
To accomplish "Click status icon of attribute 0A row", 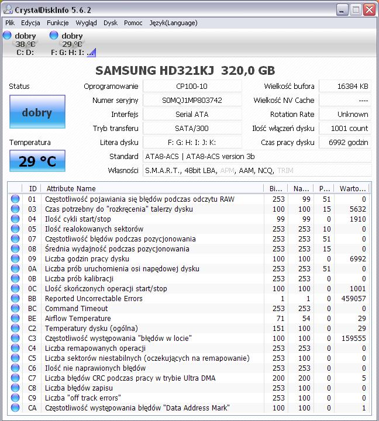I will pos(15,268).
